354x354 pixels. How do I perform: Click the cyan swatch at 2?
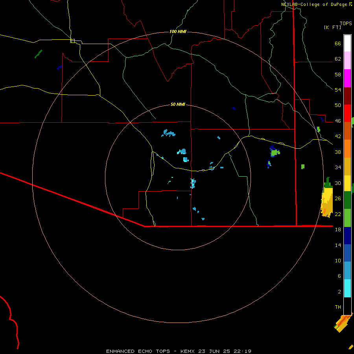click(x=347, y=289)
